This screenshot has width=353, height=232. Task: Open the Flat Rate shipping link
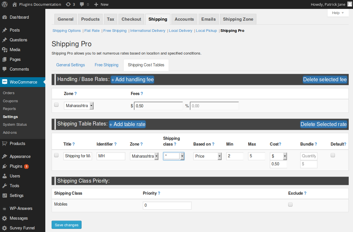(92, 31)
